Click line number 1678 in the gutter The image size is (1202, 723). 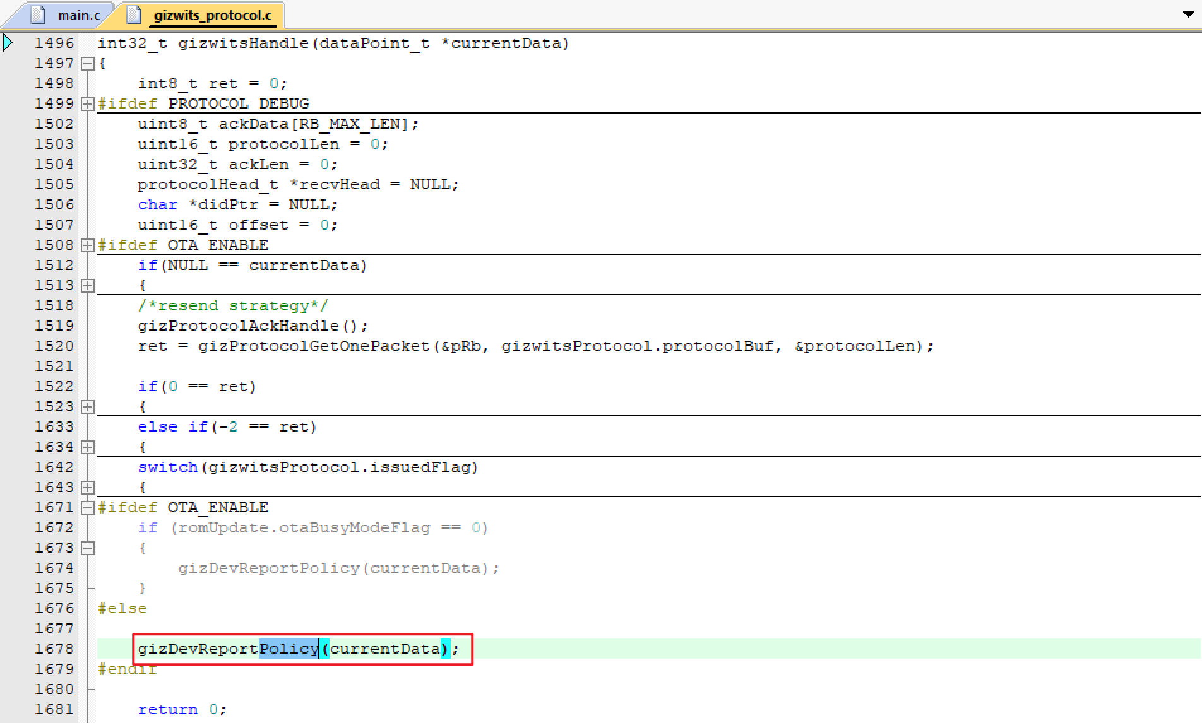click(x=54, y=649)
